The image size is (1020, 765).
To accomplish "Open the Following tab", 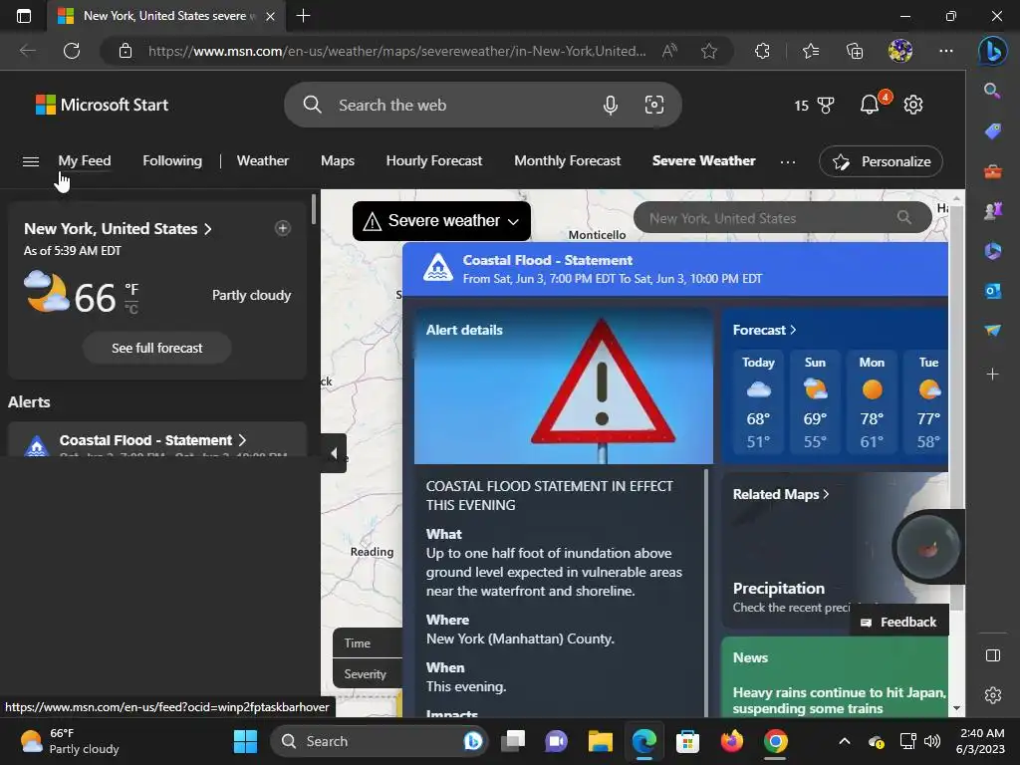I will pyautogui.click(x=172, y=160).
